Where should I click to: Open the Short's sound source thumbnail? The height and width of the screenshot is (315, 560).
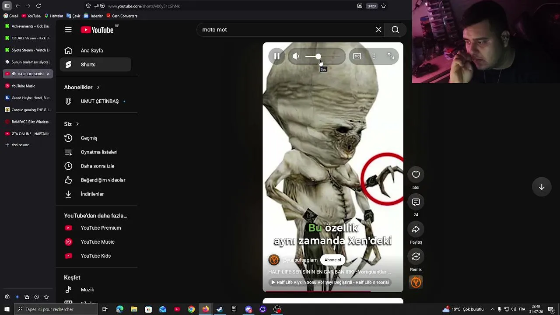pos(416,282)
